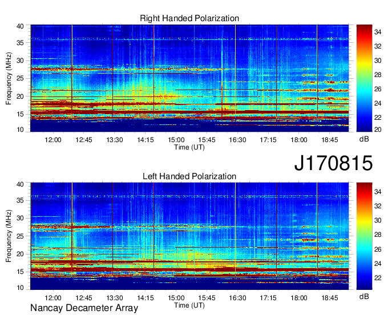The width and height of the screenshot is (388, 315).
Task: Click 12:00 time tick of Right Handed plot
Action: [53, 140]
